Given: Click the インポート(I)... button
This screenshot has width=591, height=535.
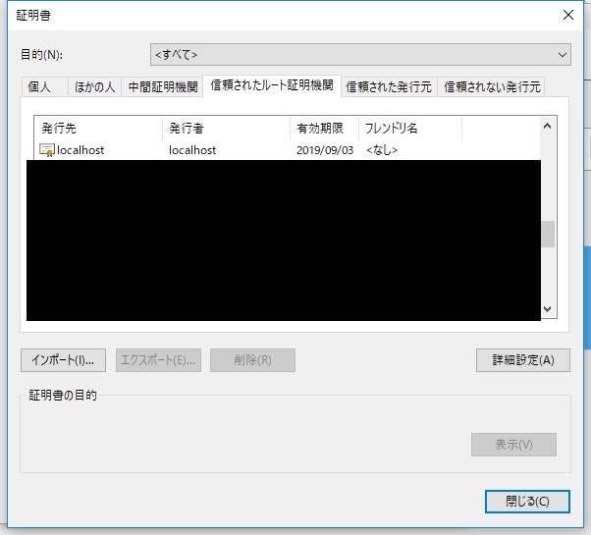Looking at the screenshot, I should (x=63, y=360).
